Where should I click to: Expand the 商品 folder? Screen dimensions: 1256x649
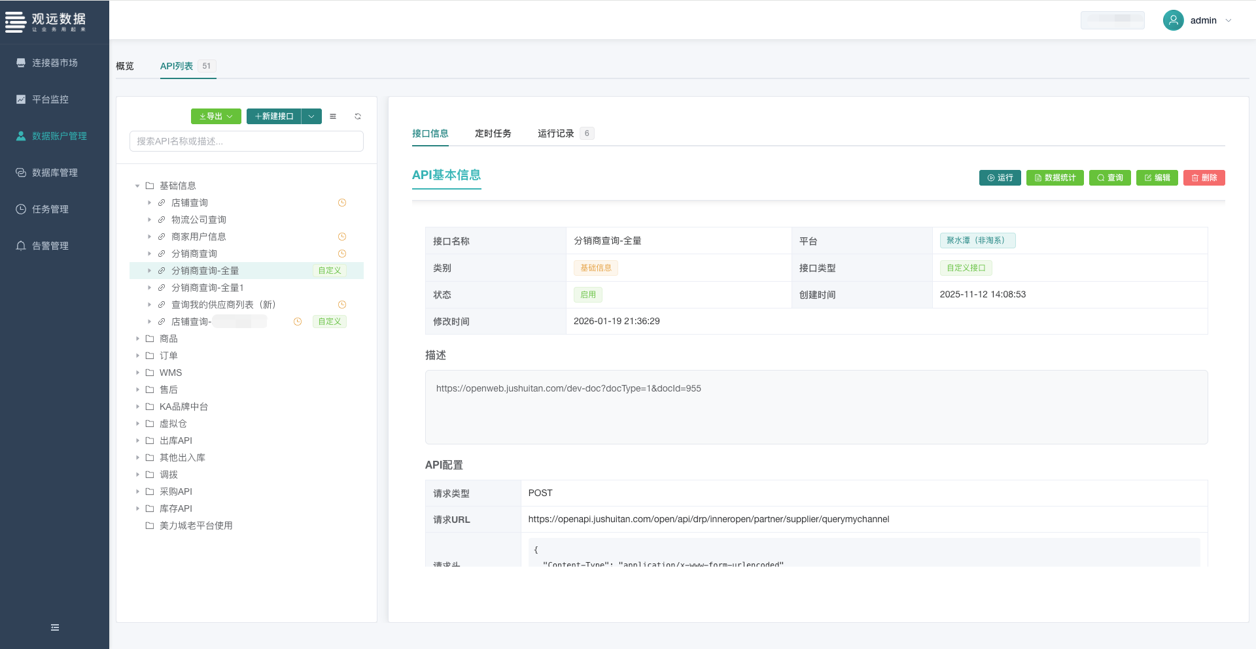click(137, 339)
